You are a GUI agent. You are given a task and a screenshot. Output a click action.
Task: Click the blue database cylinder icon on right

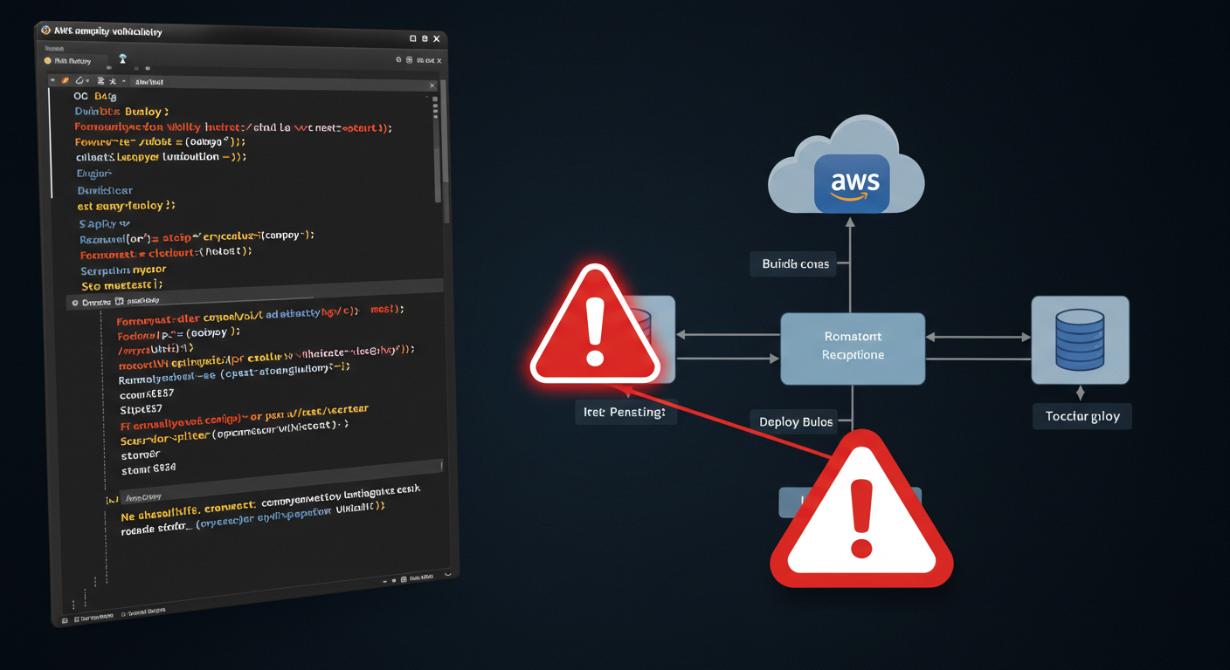[x=1080, y=339]
